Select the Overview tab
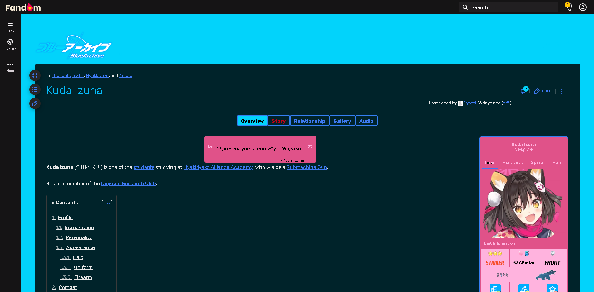This screenshot has height=292, width=594. tap(252, 121)
